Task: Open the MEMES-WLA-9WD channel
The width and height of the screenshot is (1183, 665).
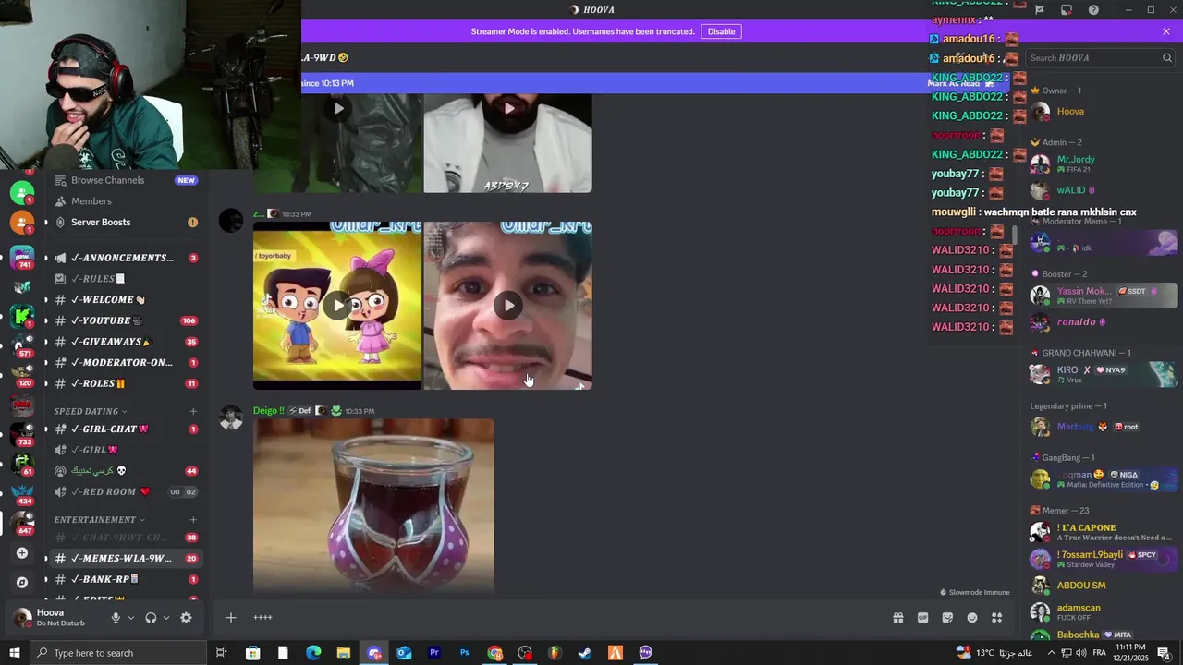Action: click(x=126, y=559)
